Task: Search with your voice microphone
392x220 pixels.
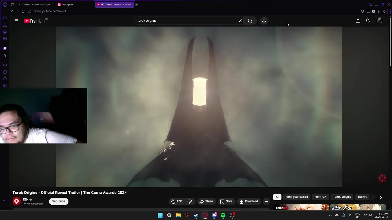Action: point(264,21)
